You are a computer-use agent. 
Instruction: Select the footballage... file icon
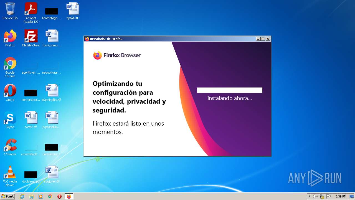click(52, 13)
